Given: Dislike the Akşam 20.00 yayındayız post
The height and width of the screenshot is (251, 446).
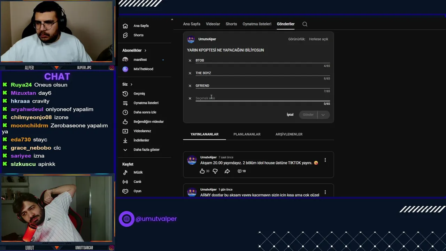Looking at the screenshot, I should [x=215, y=171].
